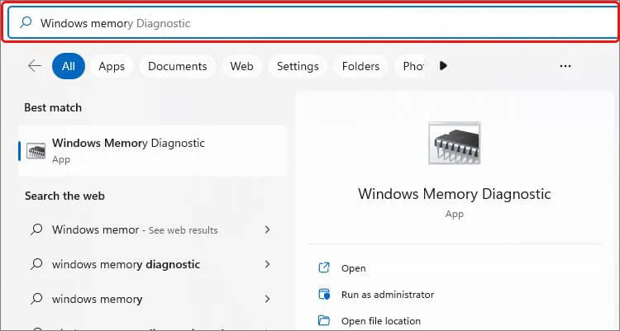Click the App label under details title
Screen dimensions: 620x331
tap(455, 214)
